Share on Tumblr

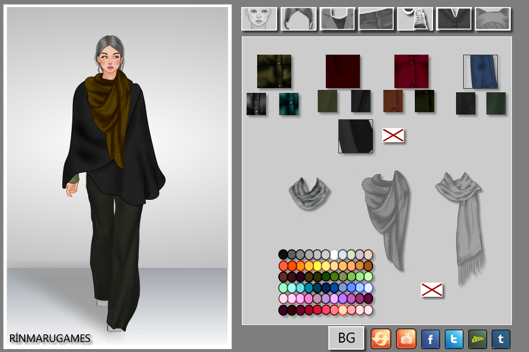[501, 339]
